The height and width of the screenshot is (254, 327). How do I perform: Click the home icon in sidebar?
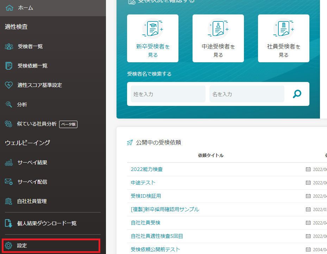(x=10, y=8)
